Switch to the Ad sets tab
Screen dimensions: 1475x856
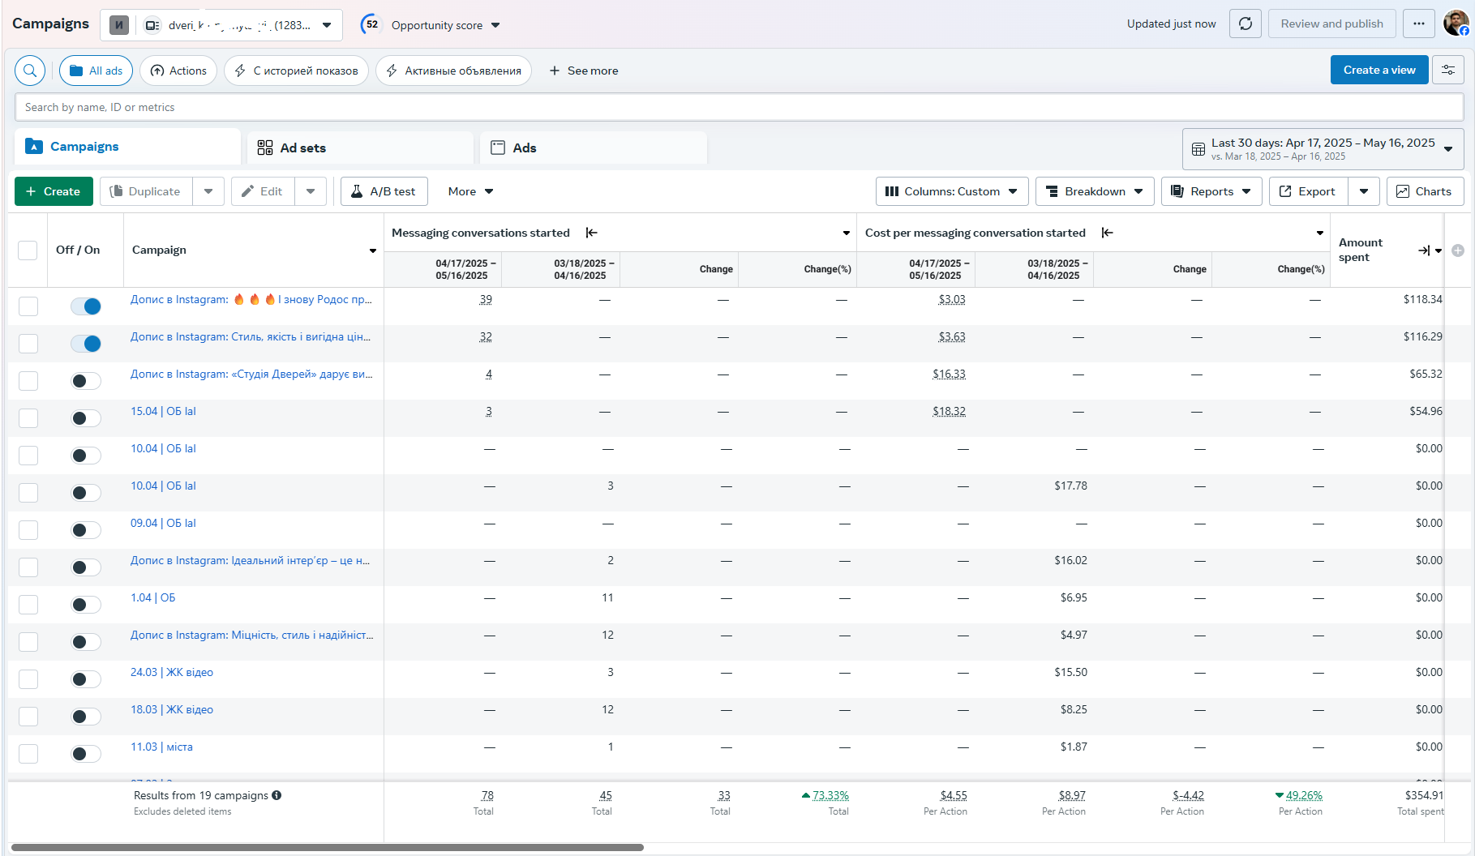coord(360,148)
